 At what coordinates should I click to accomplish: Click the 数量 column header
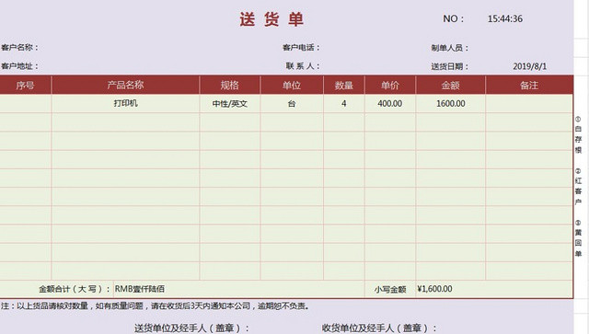point(343,85)
